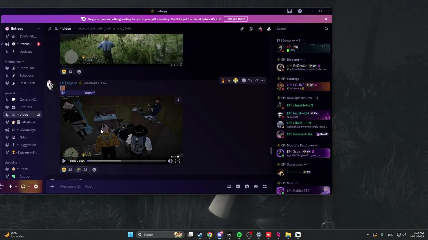Toggle the video volume speaker icon
Viewport: 428px width, 240px height.
pyautogui.click(x=170, y=161)
